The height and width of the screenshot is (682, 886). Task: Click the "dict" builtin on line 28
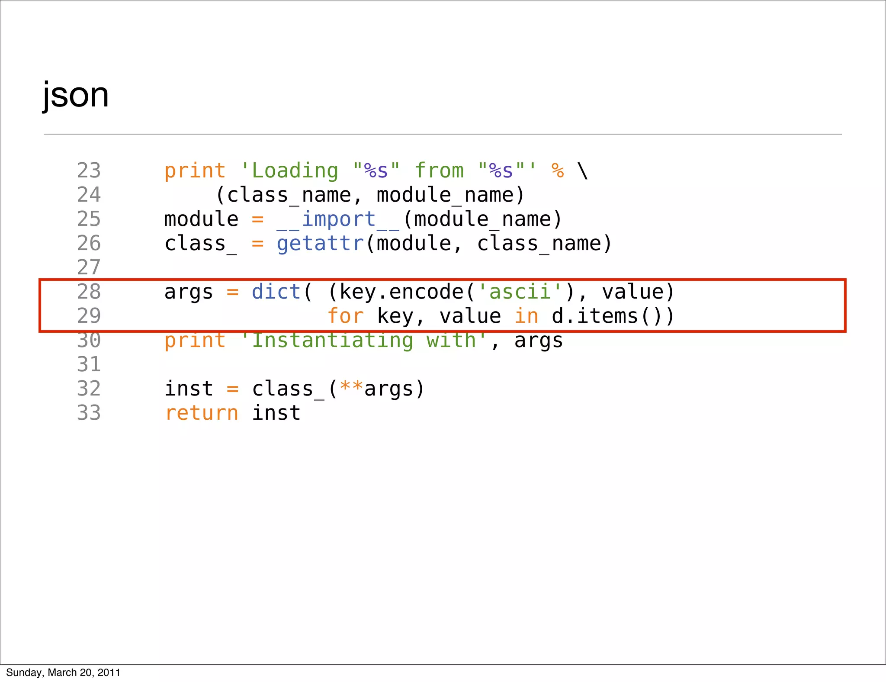click(276, 292)
